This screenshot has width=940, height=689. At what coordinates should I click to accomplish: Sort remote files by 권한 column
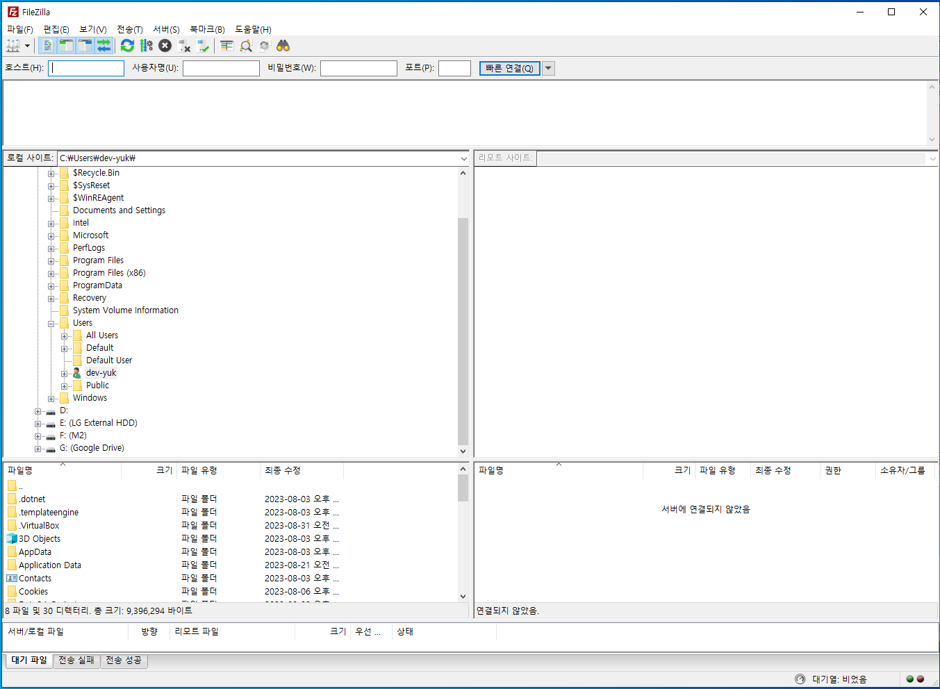[x=848, y=470]
